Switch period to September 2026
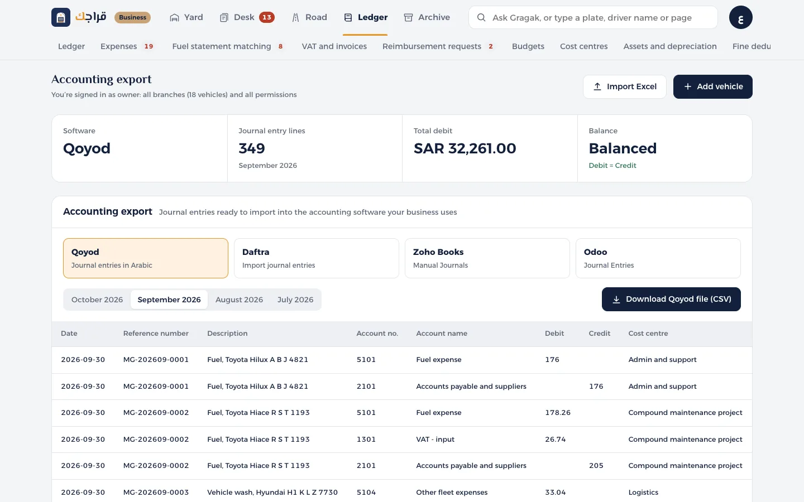Screen dimensions: 804x502 [169, 300]
